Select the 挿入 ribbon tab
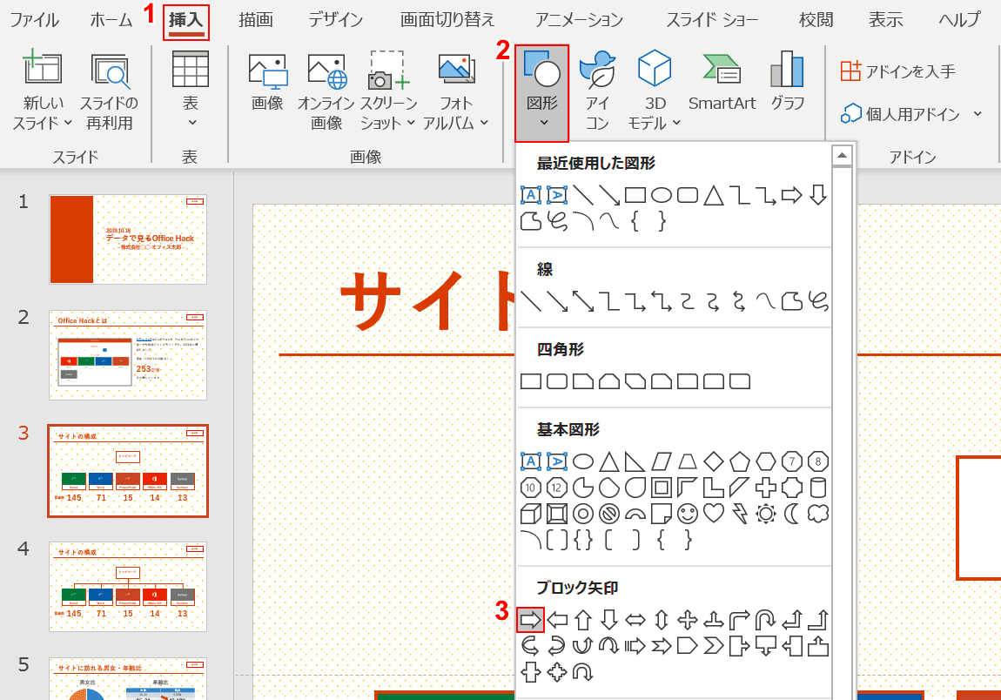 coord(185,21)
